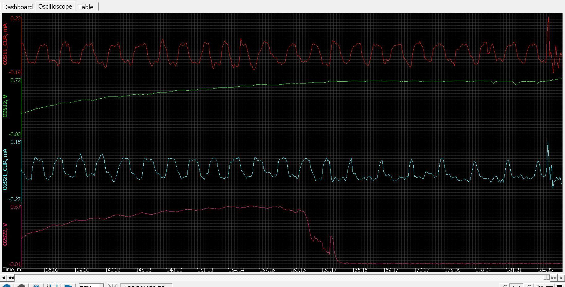Click the scroll right single arrow button
The width and height of the screenshot is (565, 287).
click(x=561, y=278)
